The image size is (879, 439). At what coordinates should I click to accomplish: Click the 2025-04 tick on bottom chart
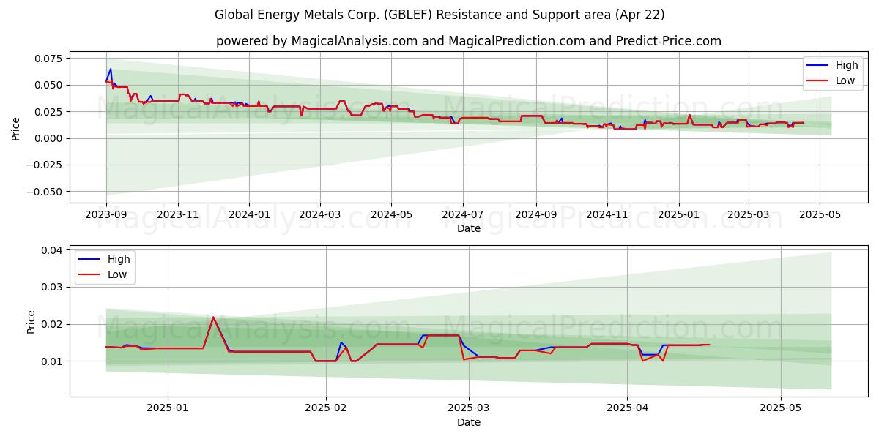(x=628, y=408)
